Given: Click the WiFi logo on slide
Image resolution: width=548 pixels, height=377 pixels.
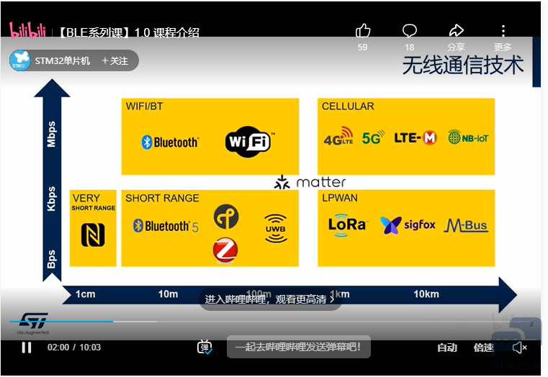Looking at the screenshot, I should (x=250, y=141).
